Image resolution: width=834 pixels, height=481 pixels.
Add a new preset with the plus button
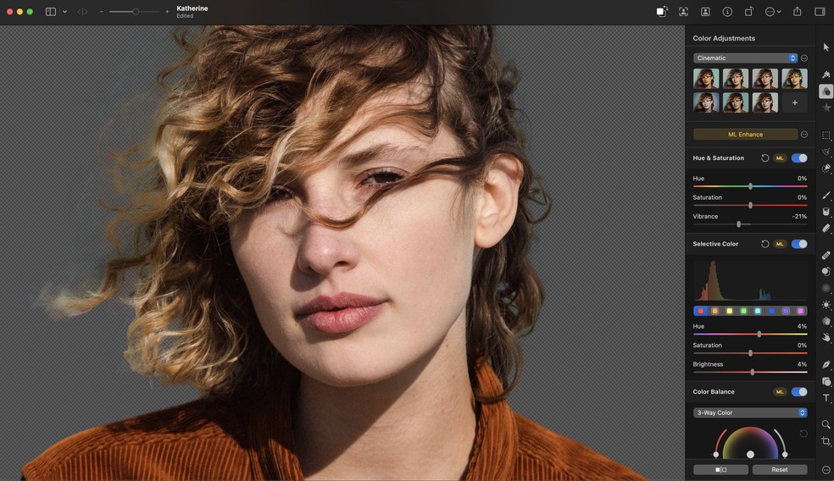[794, 102]
